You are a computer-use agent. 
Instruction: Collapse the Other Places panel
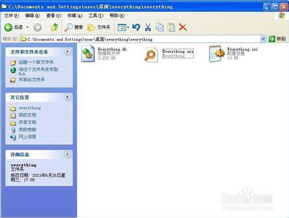(x=68, y=97)
